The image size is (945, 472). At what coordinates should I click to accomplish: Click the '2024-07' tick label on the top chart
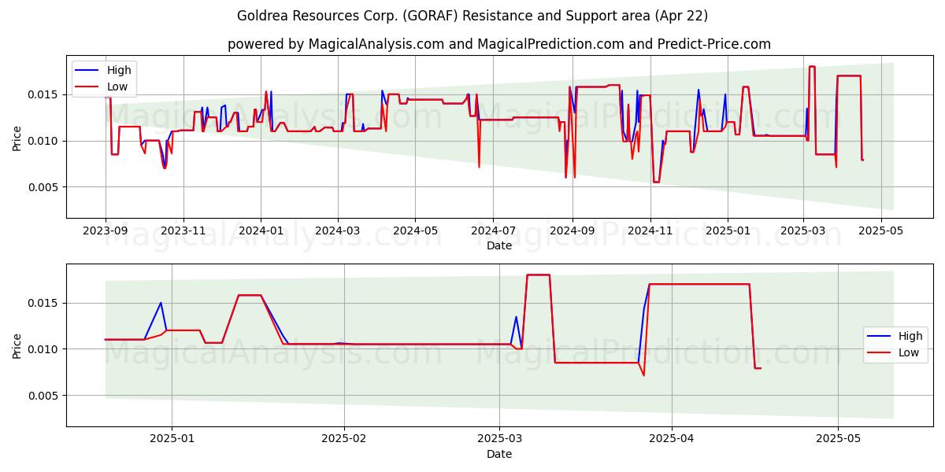click(x=493, y=231)
